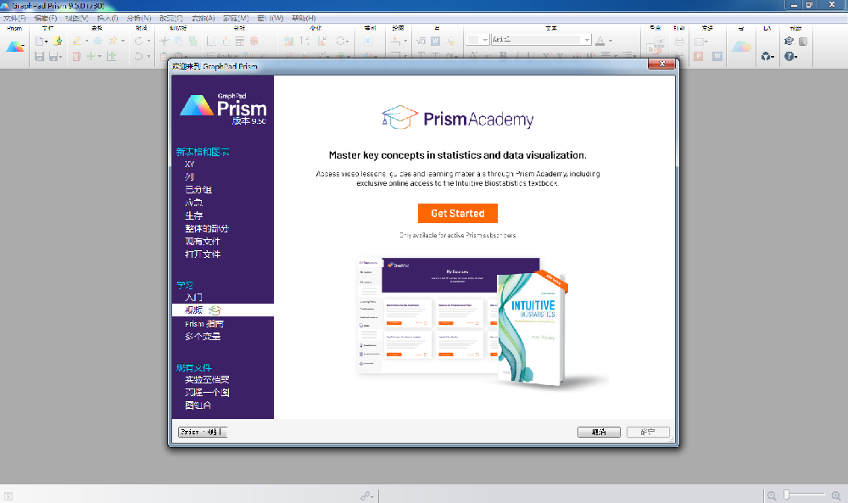This screenshot has height=503, width=848.
Task: Click the Cancel button in welcome dialog
Action: (599, 432)
